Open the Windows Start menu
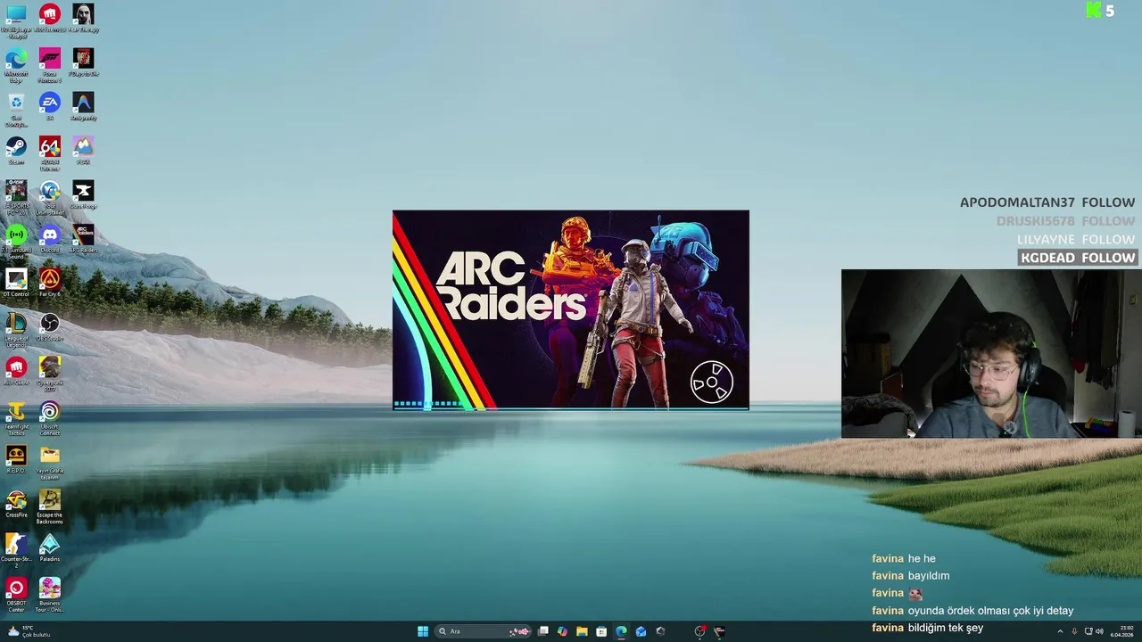 (x=423, y=631)
